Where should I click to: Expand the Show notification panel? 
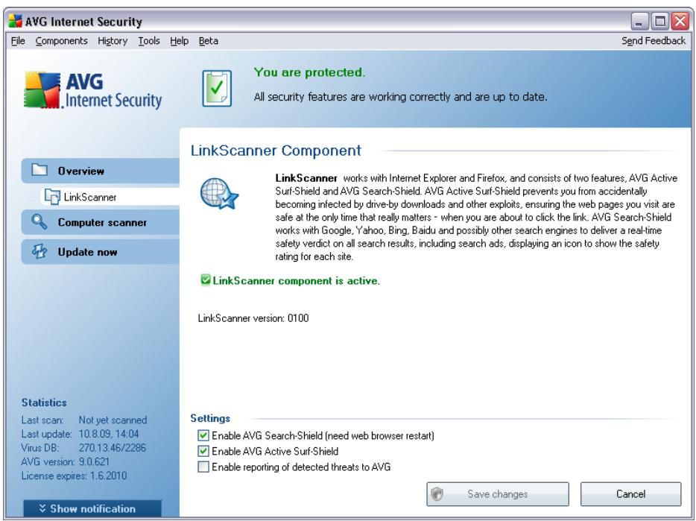[x=92, y=508]
